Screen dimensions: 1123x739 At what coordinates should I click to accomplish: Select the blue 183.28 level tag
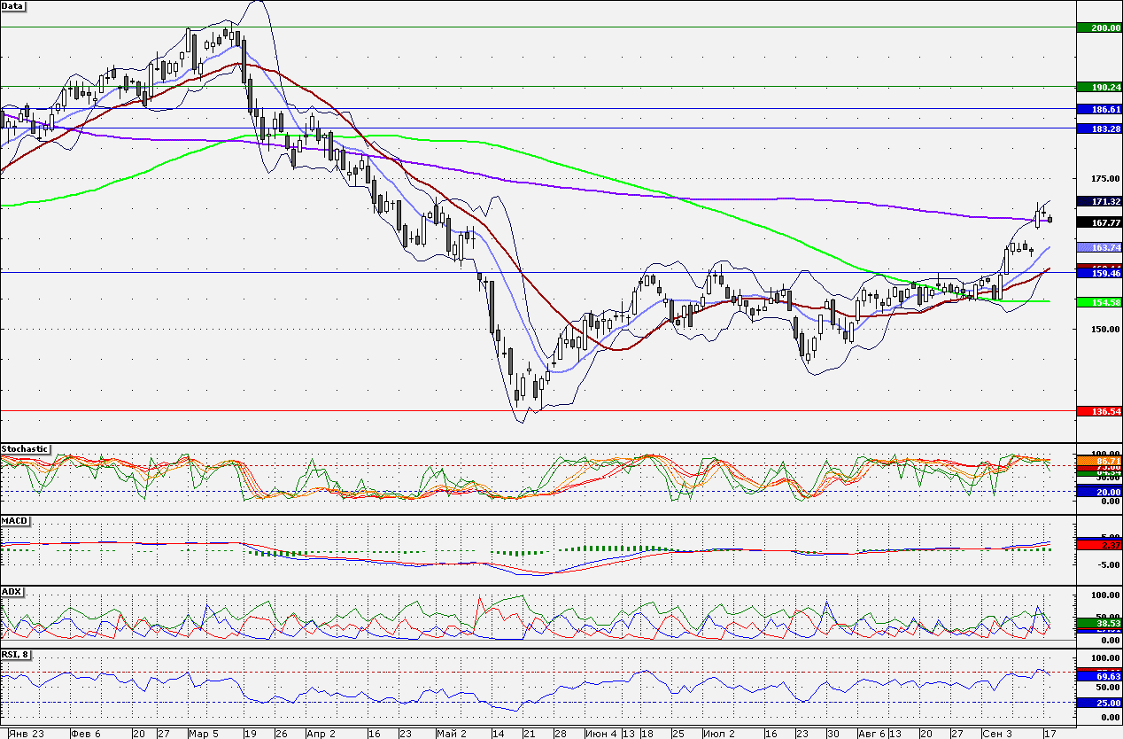click(x=1099, y=128)
